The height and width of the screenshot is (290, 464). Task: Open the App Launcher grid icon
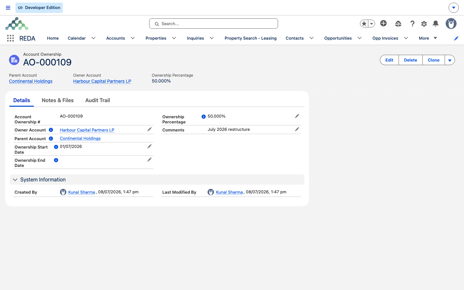tap(10, 38)
